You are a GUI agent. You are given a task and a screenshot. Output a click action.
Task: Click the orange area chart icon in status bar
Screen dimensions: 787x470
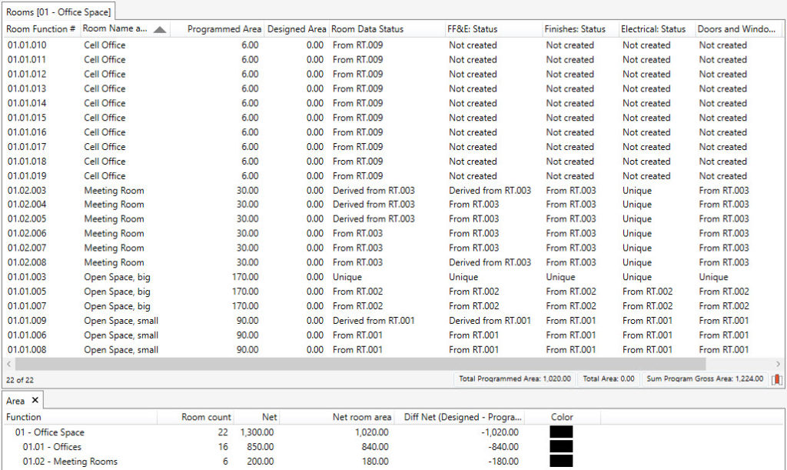[x=778, y=379]
